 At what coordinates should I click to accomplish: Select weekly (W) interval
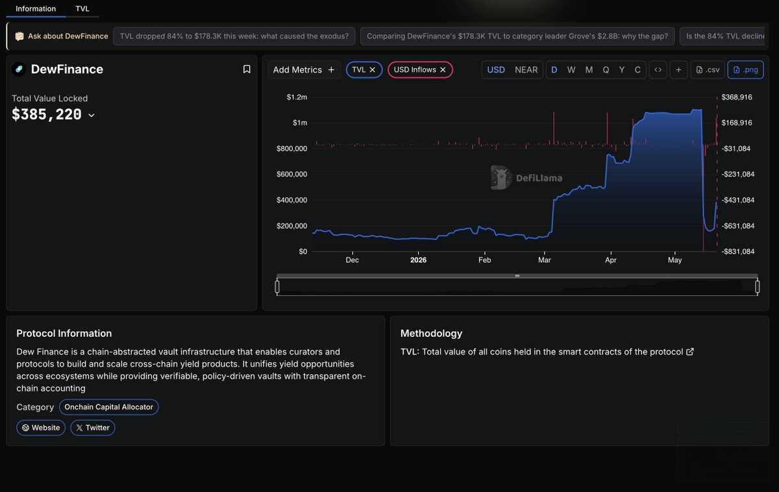click(x=571, y=69)
